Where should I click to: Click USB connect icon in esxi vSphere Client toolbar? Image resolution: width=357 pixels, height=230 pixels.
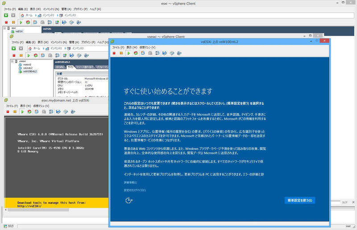coord(79,22)
